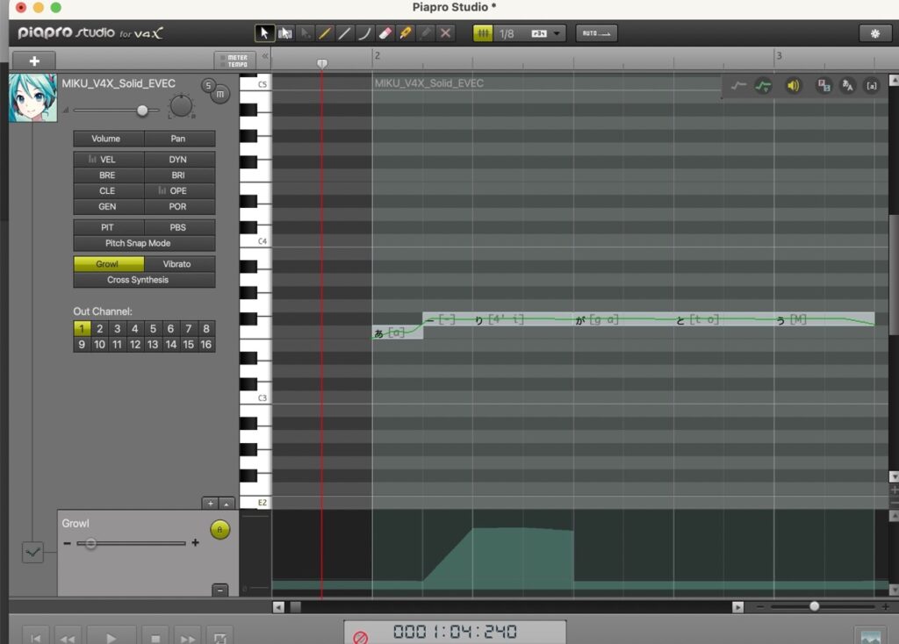Select the straight line tool
899x644 pixels.
344,33
